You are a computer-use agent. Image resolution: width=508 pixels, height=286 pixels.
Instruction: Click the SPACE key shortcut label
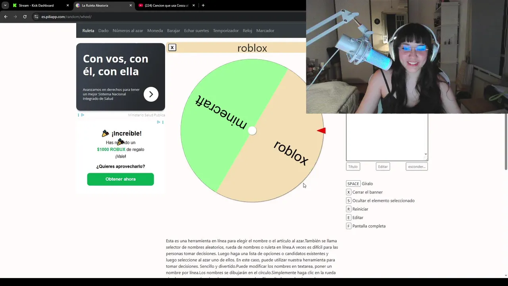pyautogui.click(x=353, y=184)
